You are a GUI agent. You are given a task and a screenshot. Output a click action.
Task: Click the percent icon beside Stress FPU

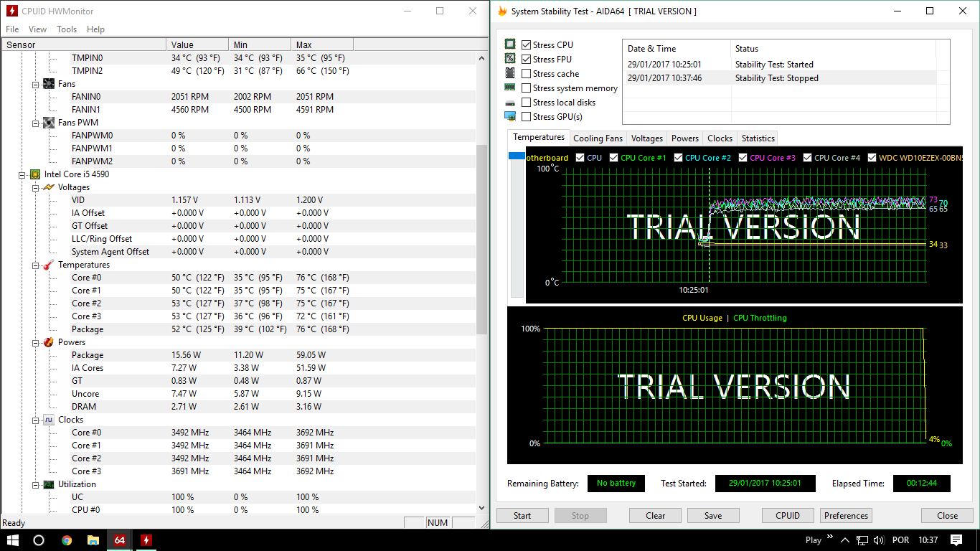510,59
